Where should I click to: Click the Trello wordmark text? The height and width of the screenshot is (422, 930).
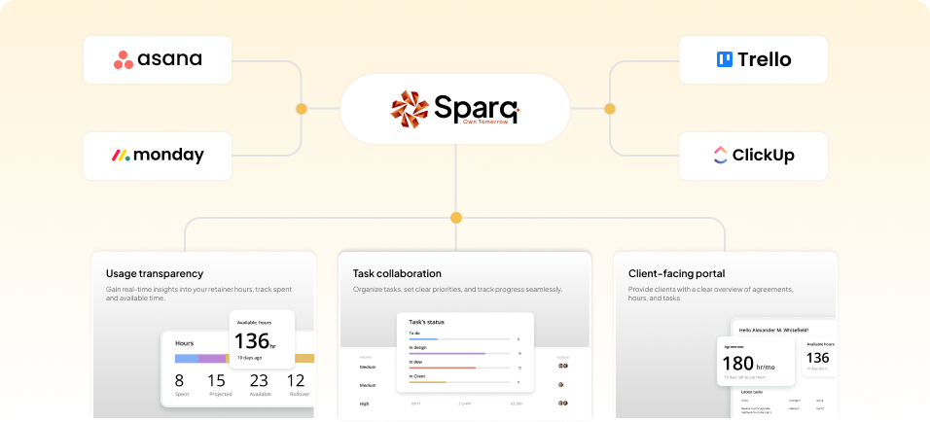(765, 59)
